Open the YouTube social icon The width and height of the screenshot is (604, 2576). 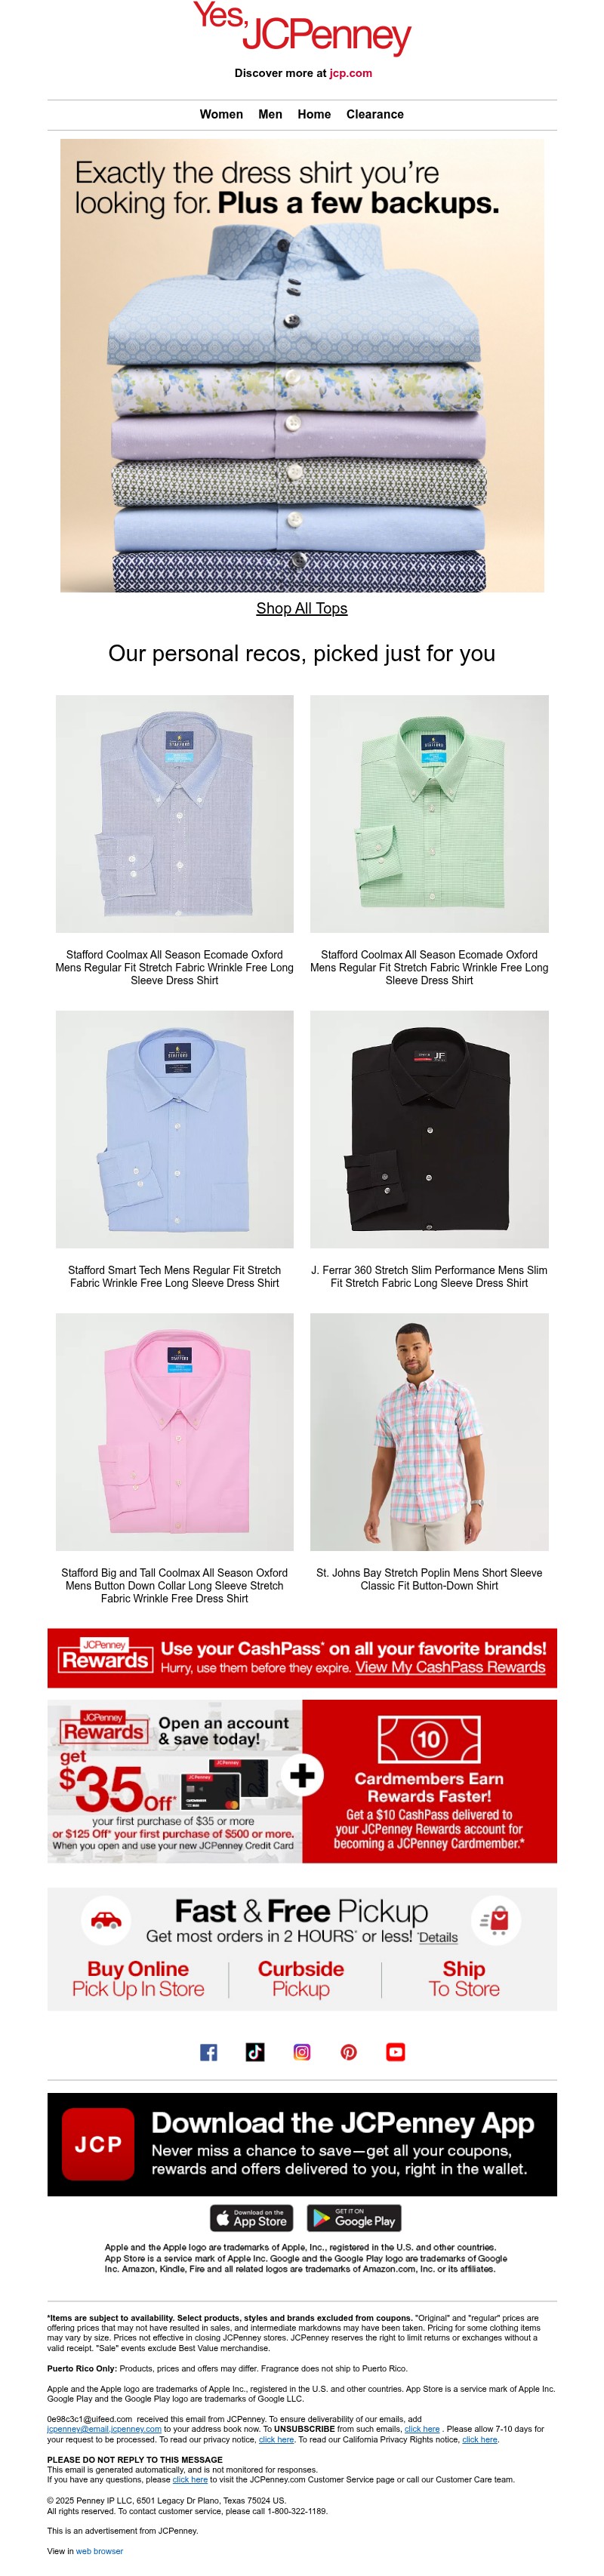pos(396,2053)
